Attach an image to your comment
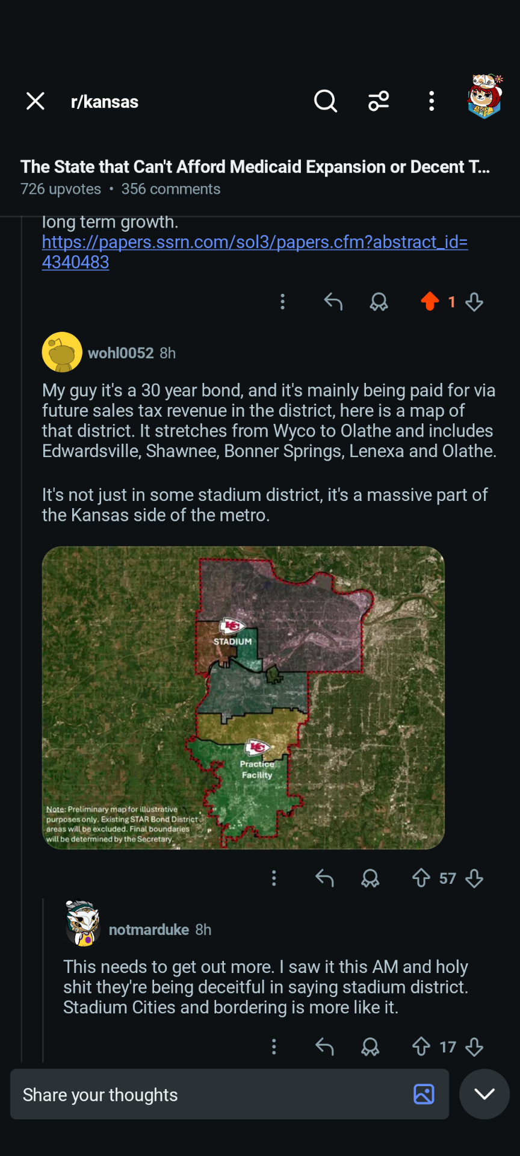The width and height of the screenshot is (520, 1156). click(424, 1095)
